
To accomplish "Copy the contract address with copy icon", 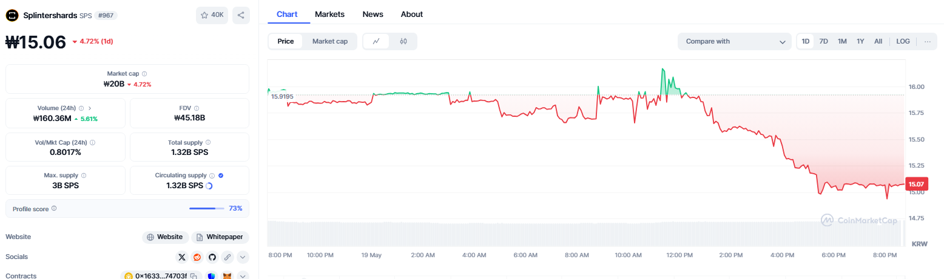I will (194, 276).
